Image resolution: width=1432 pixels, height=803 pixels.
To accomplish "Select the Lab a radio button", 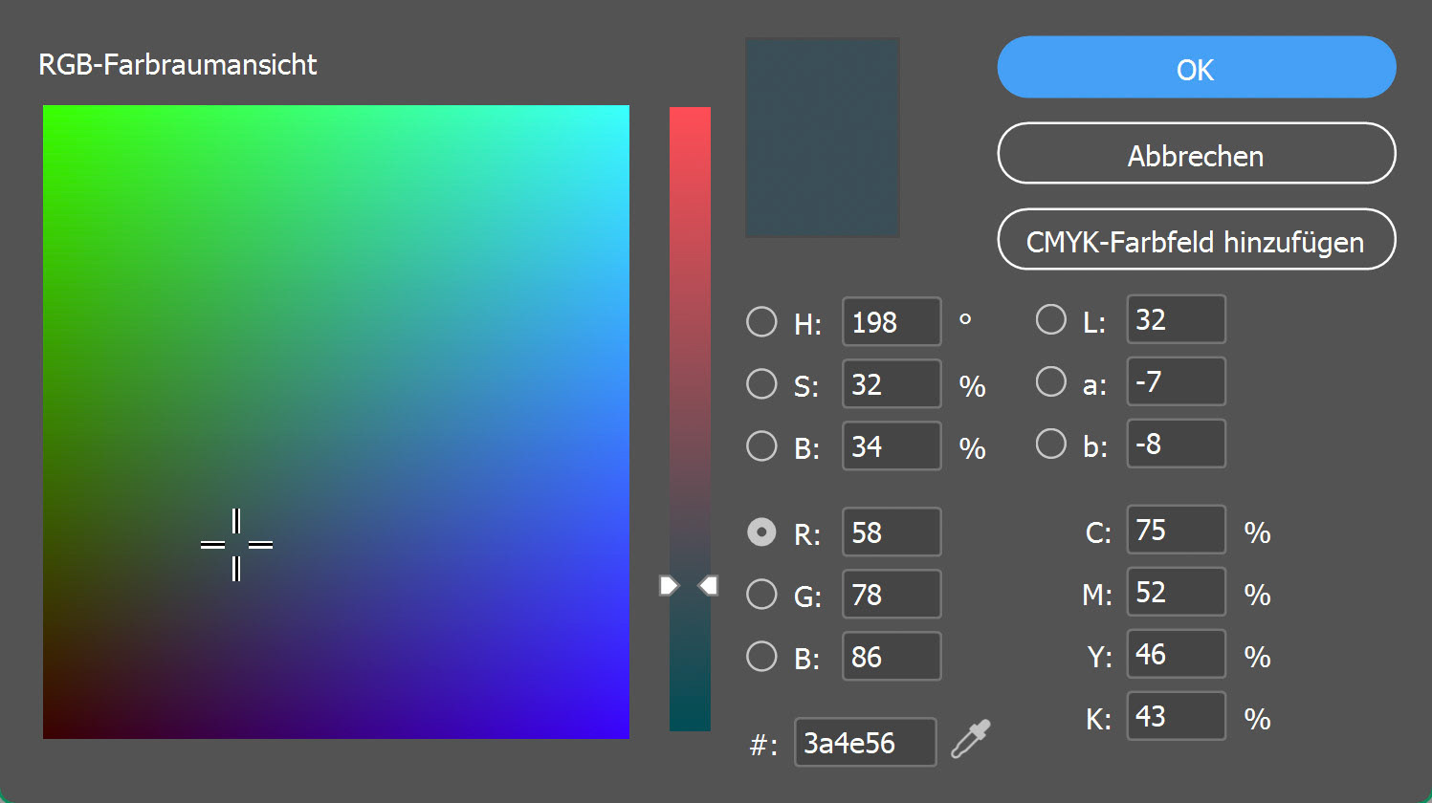I will (x=1050, y=381).
